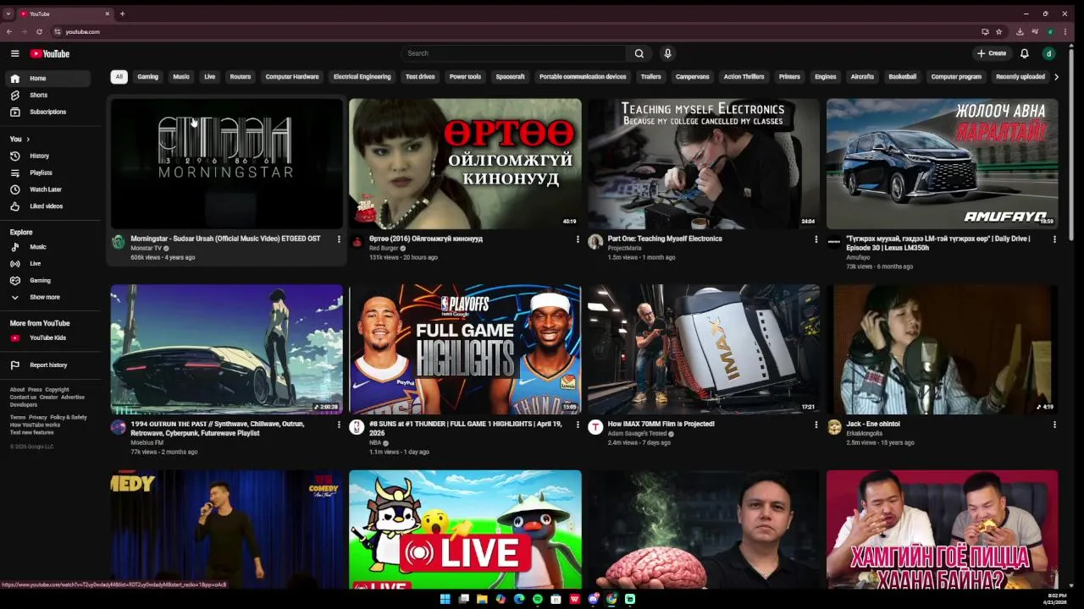This screenshot has height=609, width=1084.
Task: Open more options for Morningstar video
Action: [x=339, y=239]
